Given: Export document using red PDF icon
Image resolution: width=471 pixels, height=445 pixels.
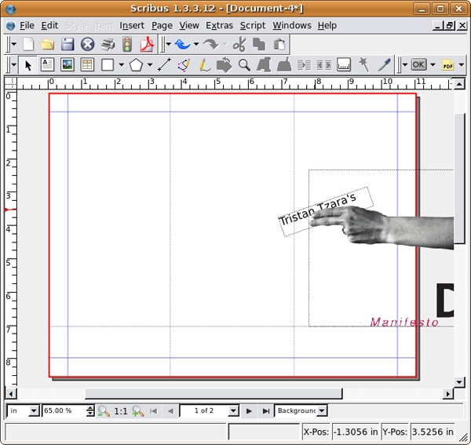Looking at the screenshot, I should (x=146, y=45).
